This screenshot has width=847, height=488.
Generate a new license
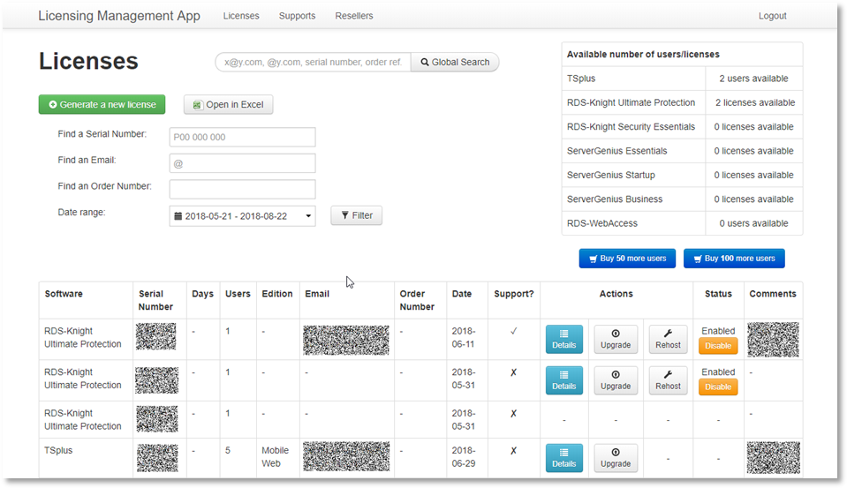point(102,104)
